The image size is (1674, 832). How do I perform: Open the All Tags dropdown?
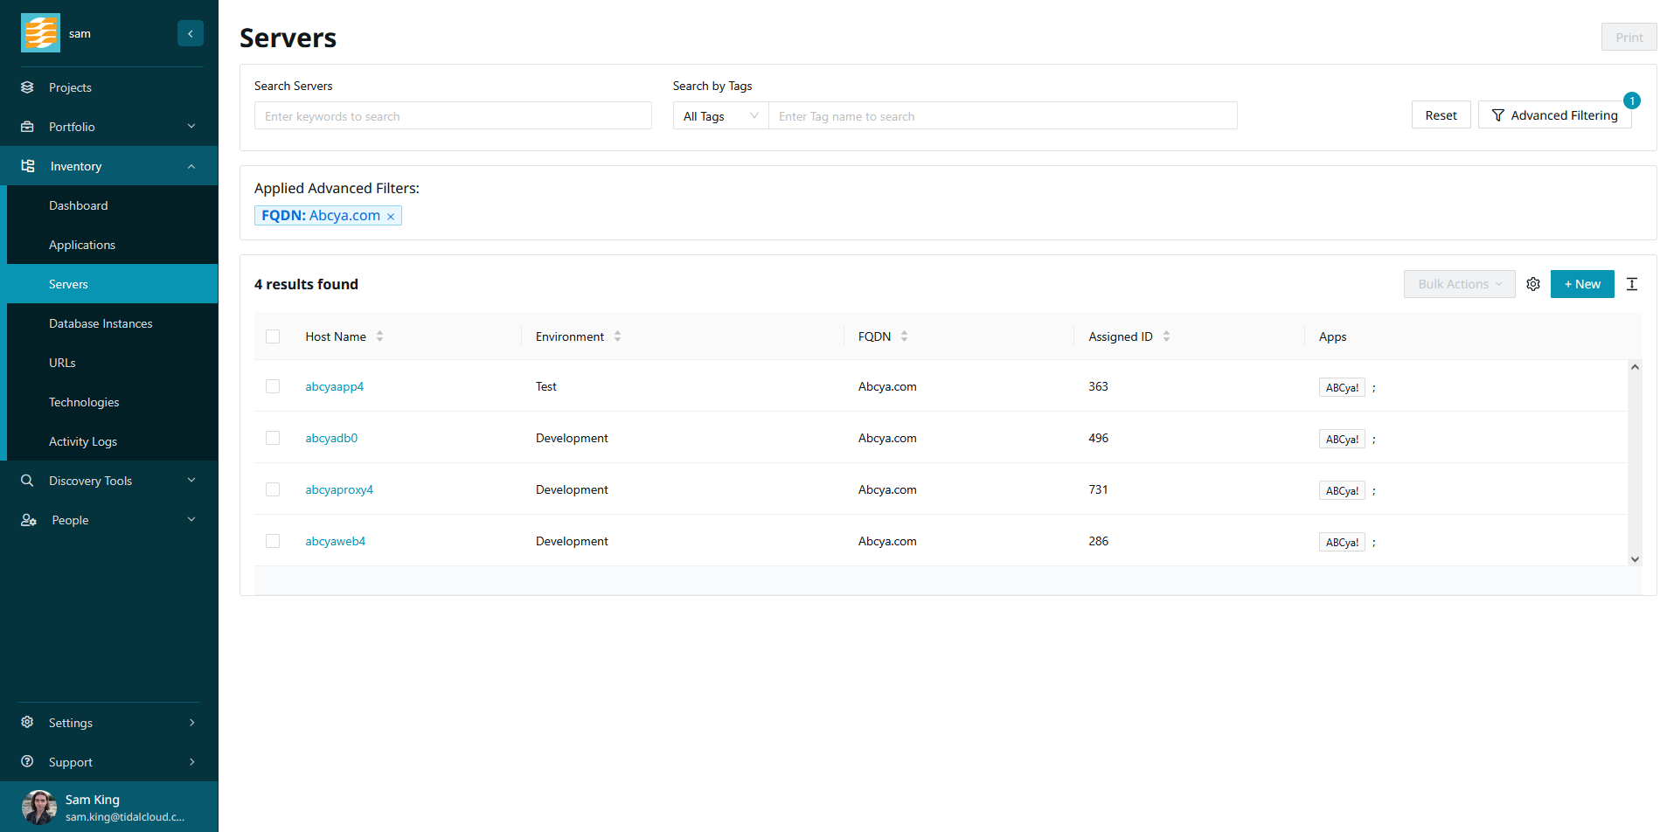tap(720, 116)
